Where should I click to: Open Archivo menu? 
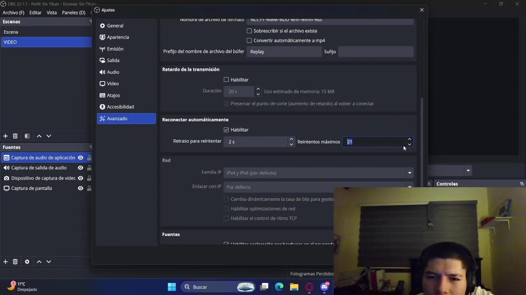(x=14, y=13)
